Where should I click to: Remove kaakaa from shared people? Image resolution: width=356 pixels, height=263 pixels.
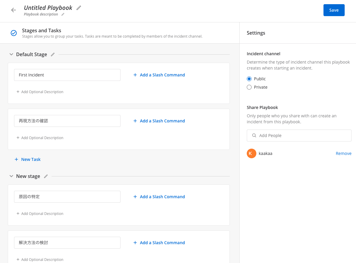click(343, 153)
